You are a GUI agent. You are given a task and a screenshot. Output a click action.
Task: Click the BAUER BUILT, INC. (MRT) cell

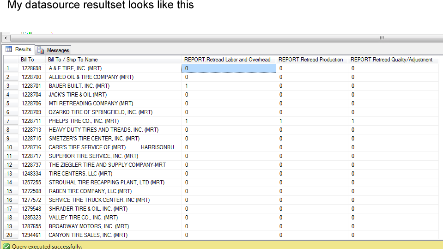click(114, 86)
